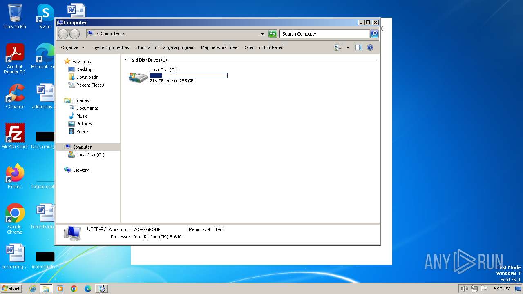Launch Internet Explorer from the taskbar

click(x=32, y=289)
